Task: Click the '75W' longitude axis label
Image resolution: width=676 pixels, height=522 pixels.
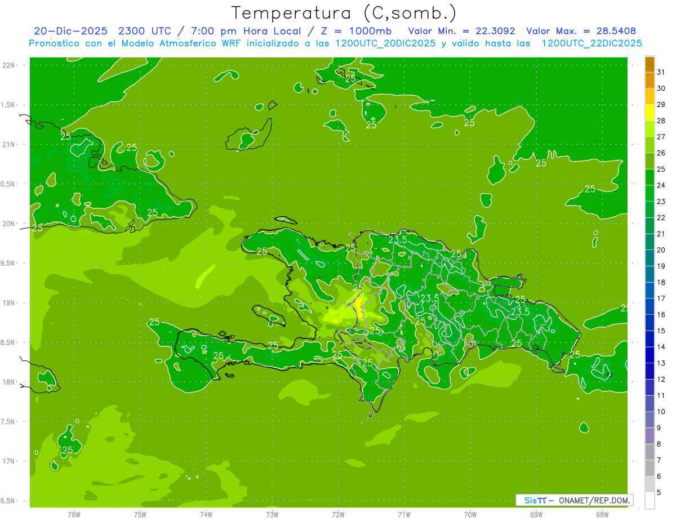Action: coord(140,514)
